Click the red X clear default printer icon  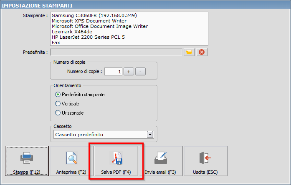pos(202,52)
